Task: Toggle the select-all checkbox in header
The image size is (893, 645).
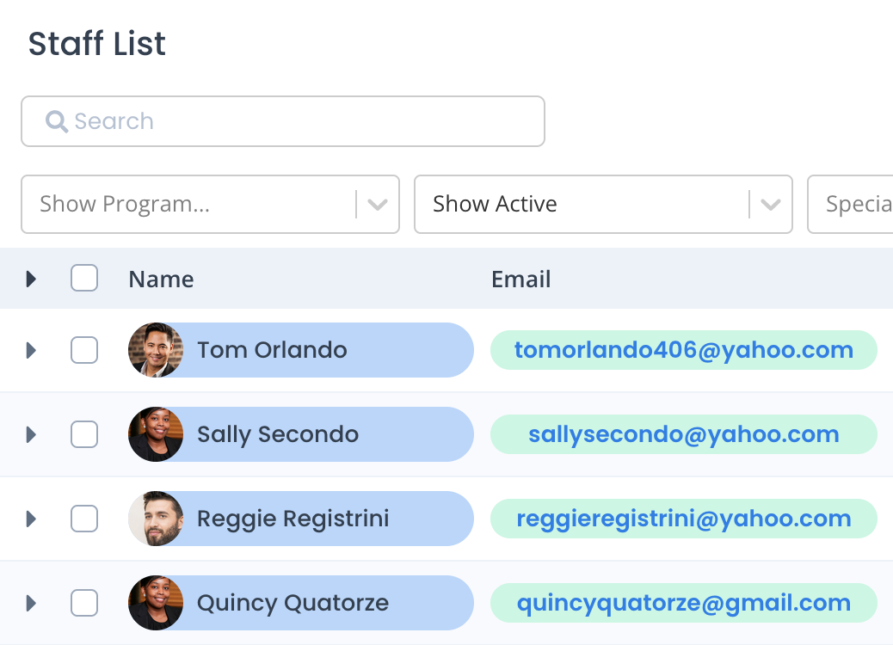Action: pyautogui.click(x=84, y=278)
